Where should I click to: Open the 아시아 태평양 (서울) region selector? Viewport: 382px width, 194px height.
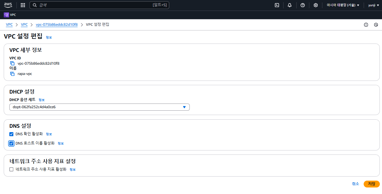tap(343, 5)
